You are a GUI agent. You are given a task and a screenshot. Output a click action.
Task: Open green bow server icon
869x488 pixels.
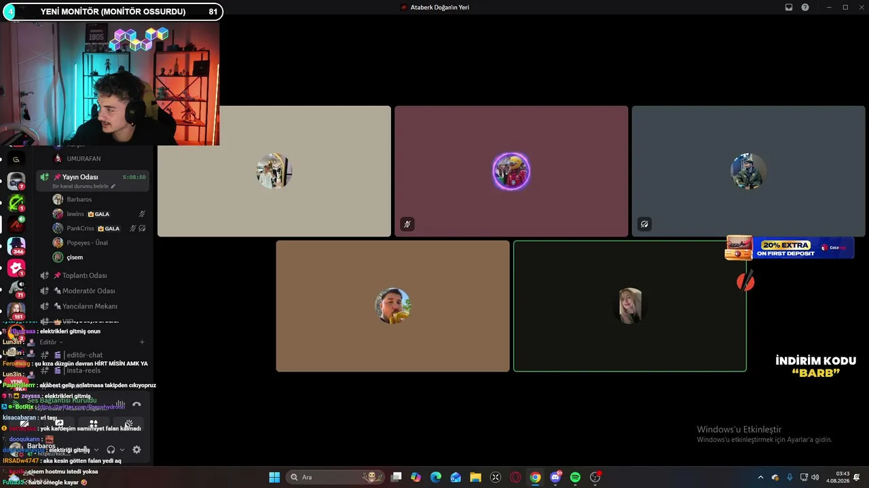(x=16, y=202)
